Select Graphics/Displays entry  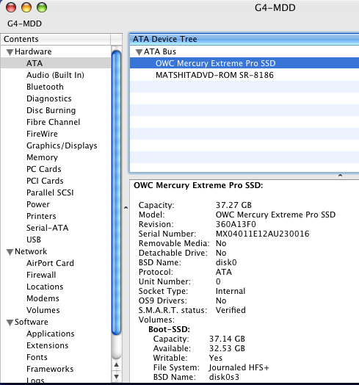tap(62, 145)
